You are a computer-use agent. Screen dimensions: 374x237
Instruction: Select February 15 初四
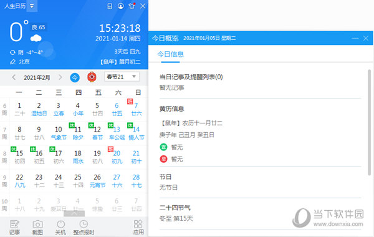19,157
